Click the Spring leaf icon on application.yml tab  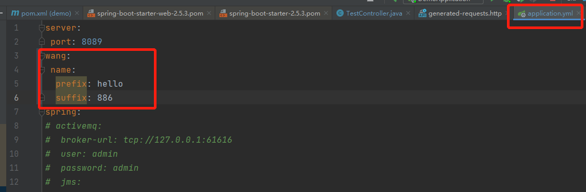pos(520,14)
